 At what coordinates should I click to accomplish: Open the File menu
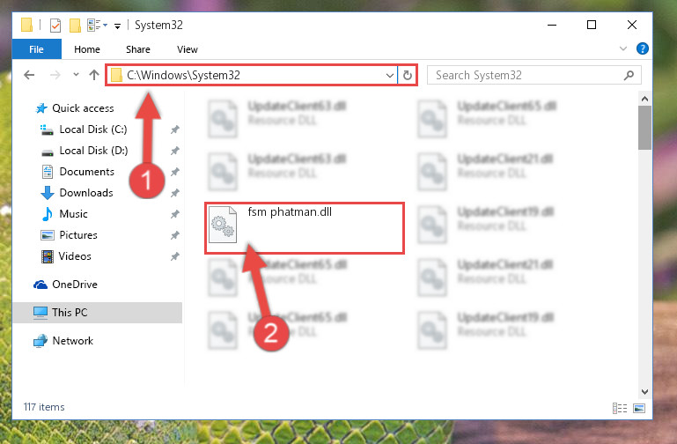point(37,49)
